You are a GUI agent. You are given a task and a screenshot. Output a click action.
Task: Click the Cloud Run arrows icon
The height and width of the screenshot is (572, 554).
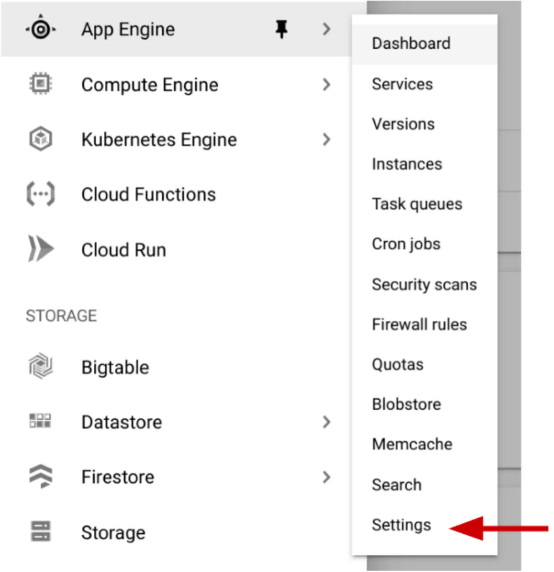point(40,248)
